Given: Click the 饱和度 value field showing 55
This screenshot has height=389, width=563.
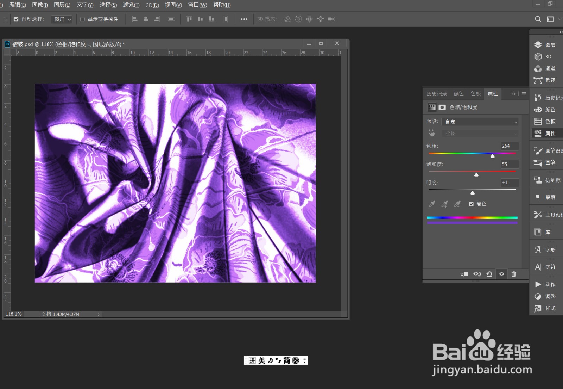Looking at the screenshot, I should point(510,164).
